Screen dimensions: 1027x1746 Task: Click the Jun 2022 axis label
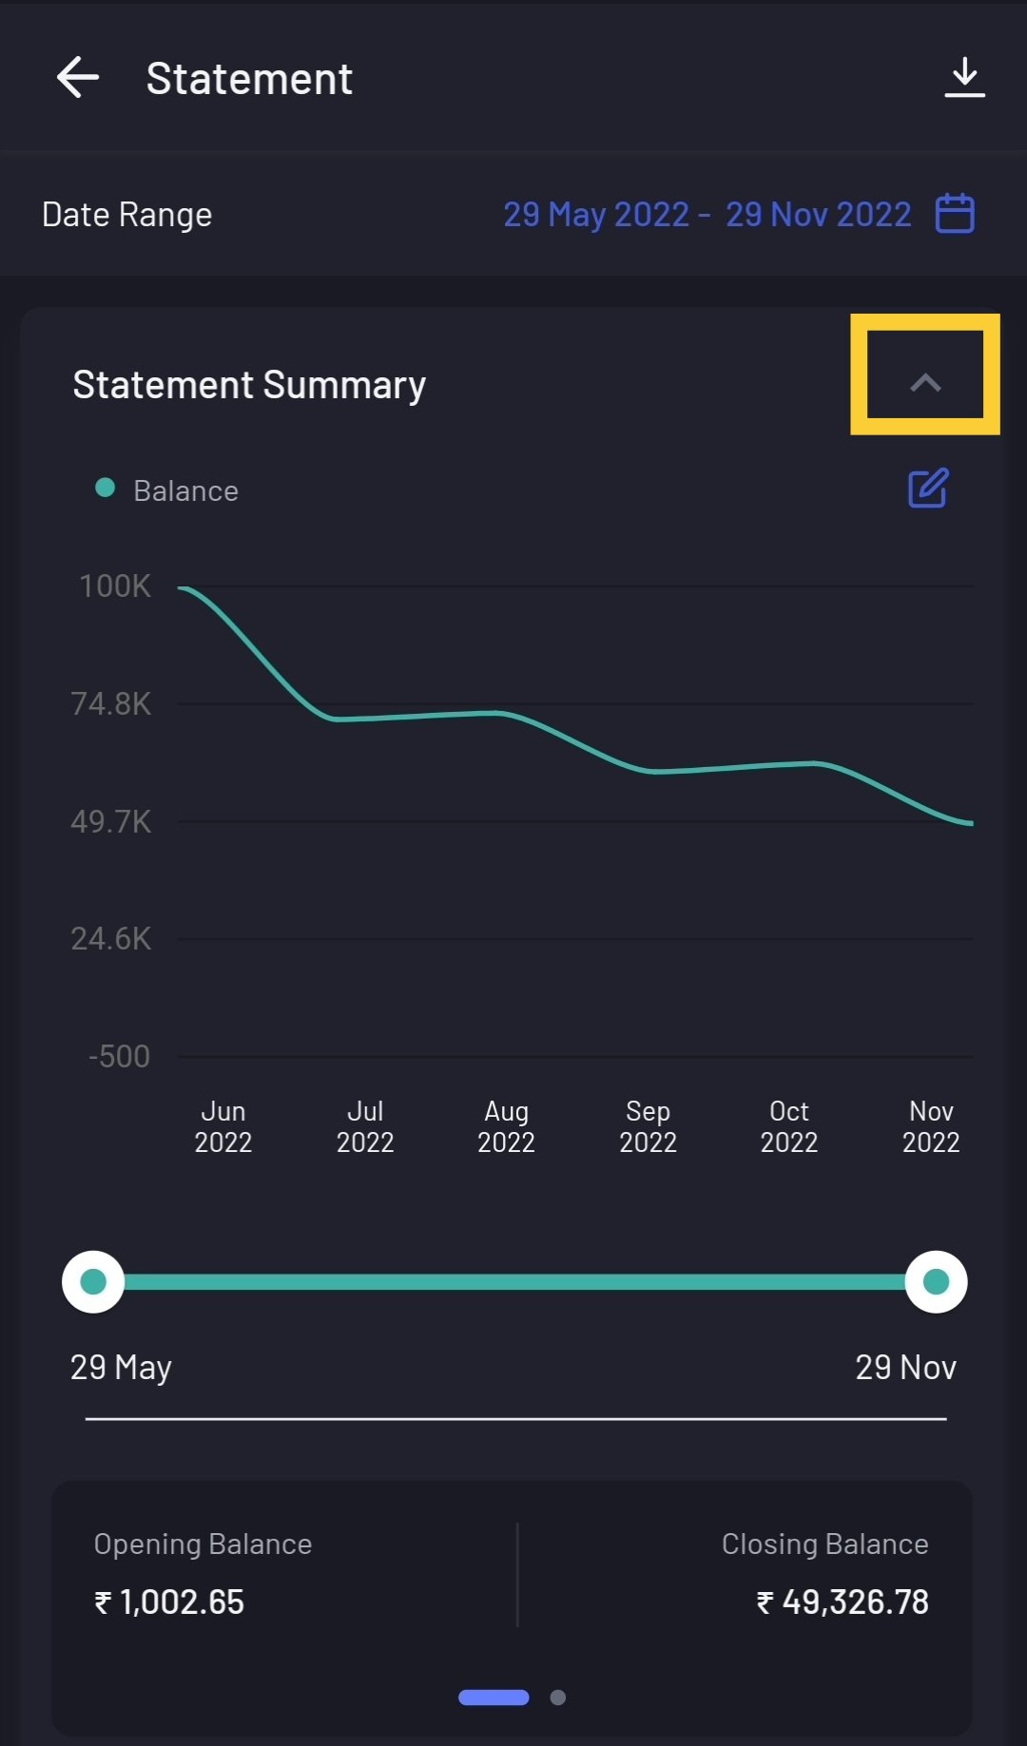pos(223,1126)
